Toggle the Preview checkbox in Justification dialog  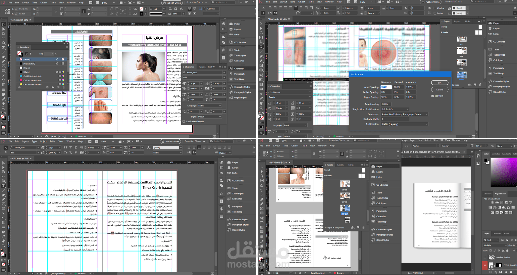tap(432, 96)
